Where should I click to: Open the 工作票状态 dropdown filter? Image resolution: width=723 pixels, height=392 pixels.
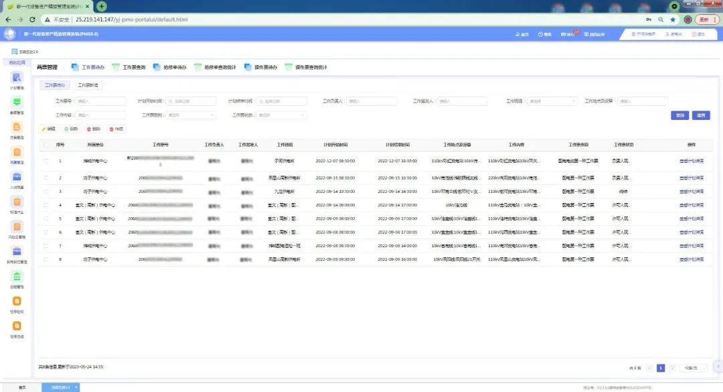click(281, 115)
